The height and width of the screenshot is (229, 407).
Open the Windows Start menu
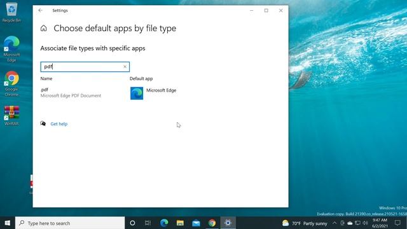pyautogui.click(x=8, y=223)
